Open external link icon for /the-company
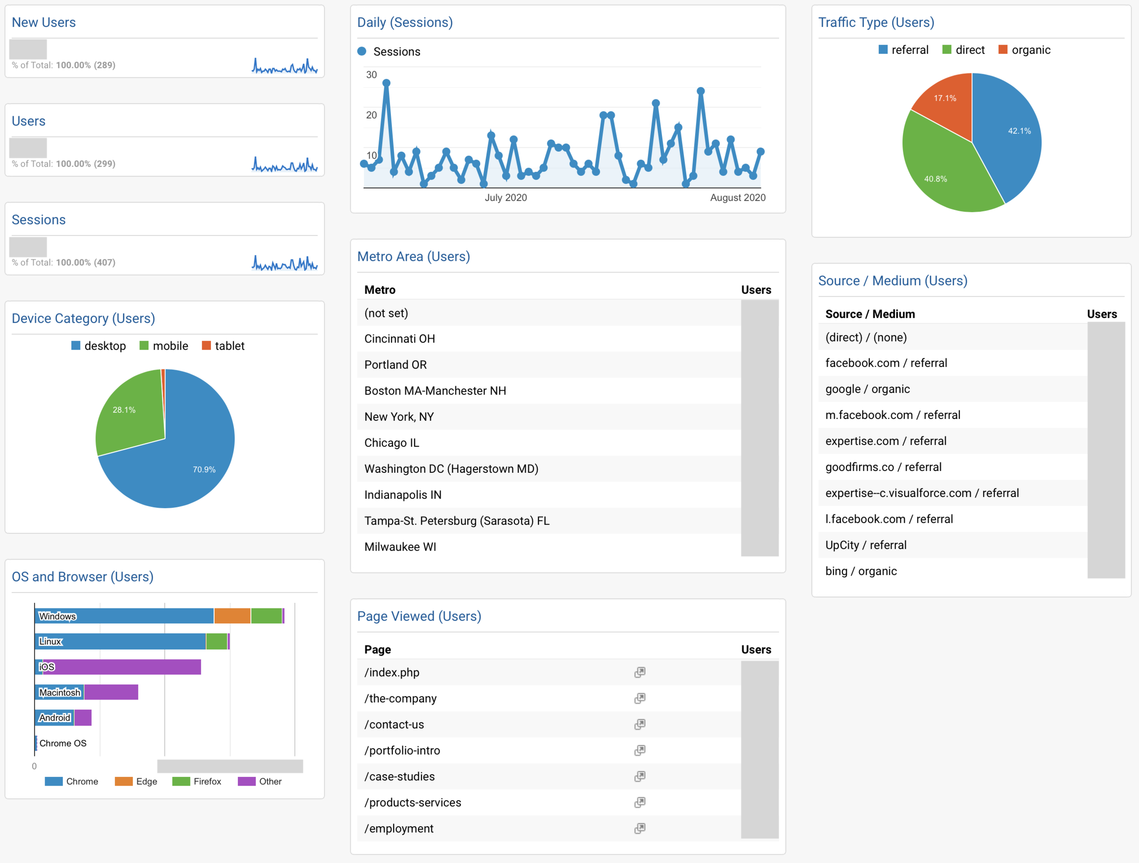Viewport: 1139px width, 863px height. [640, 698]
